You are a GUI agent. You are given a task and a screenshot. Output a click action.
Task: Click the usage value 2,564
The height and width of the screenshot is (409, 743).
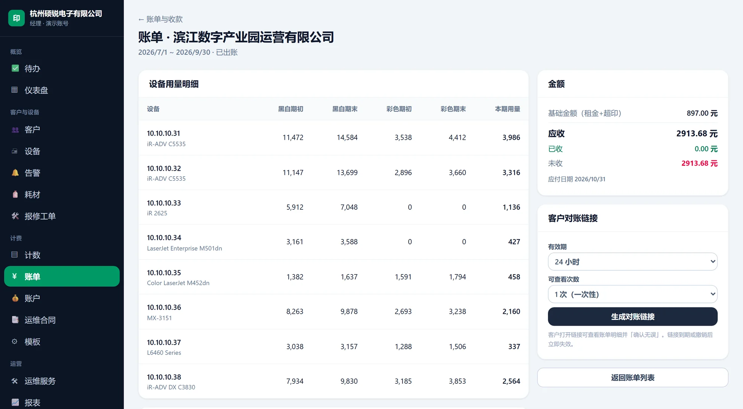coord(511,381)
